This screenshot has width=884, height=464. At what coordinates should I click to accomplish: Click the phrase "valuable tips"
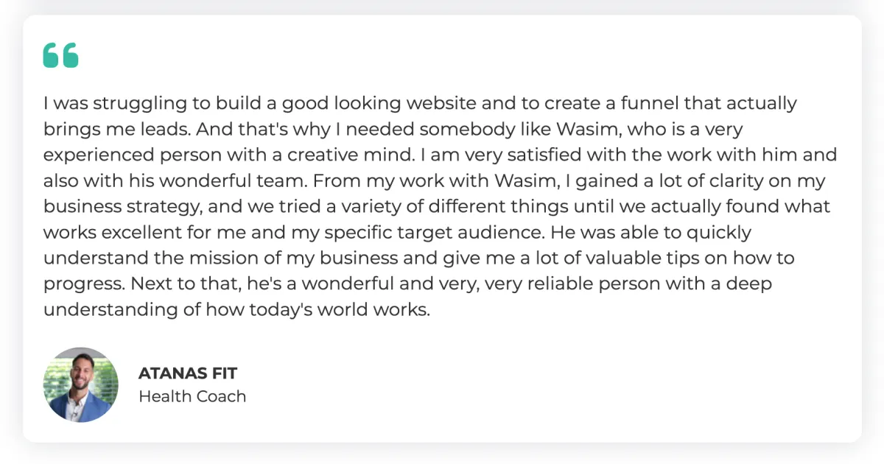click(639, 259)
